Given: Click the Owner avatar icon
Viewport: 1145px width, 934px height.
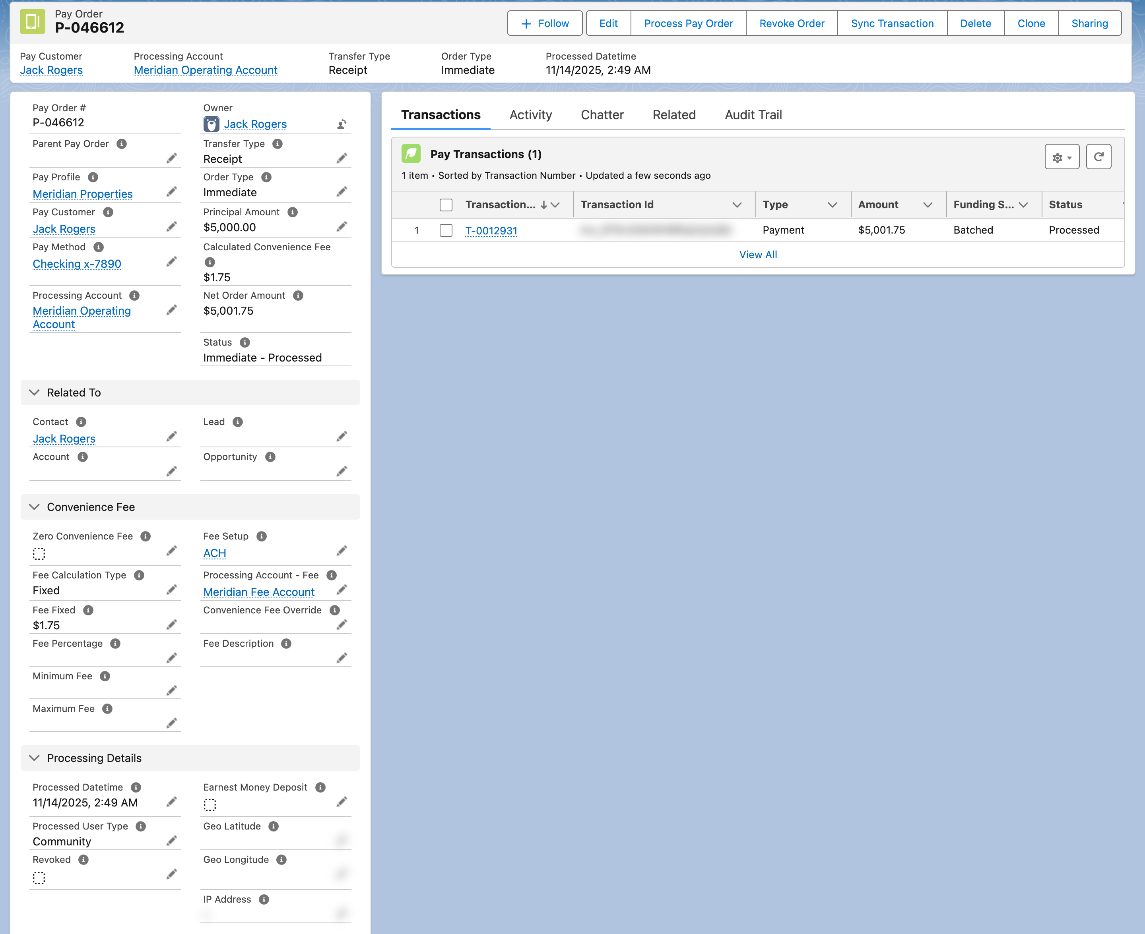Looking at the screenshot, I should (x=211, y=124).
